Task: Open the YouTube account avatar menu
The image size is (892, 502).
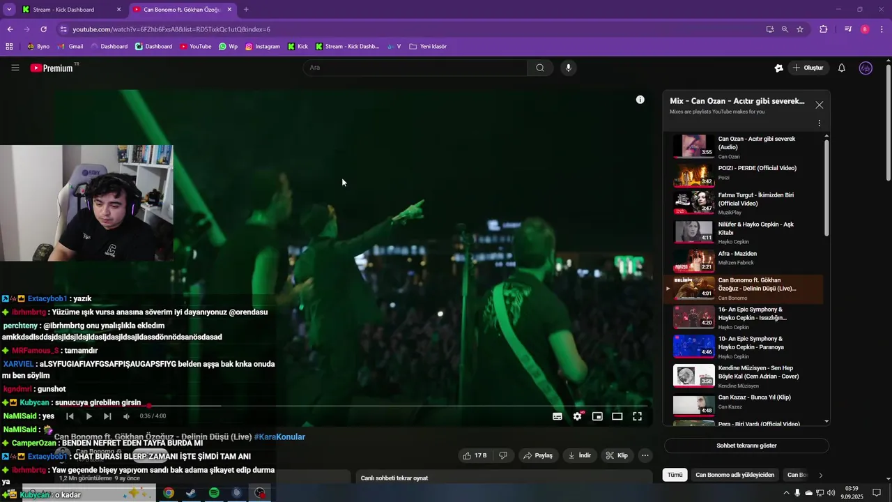Action: (866, 68)
